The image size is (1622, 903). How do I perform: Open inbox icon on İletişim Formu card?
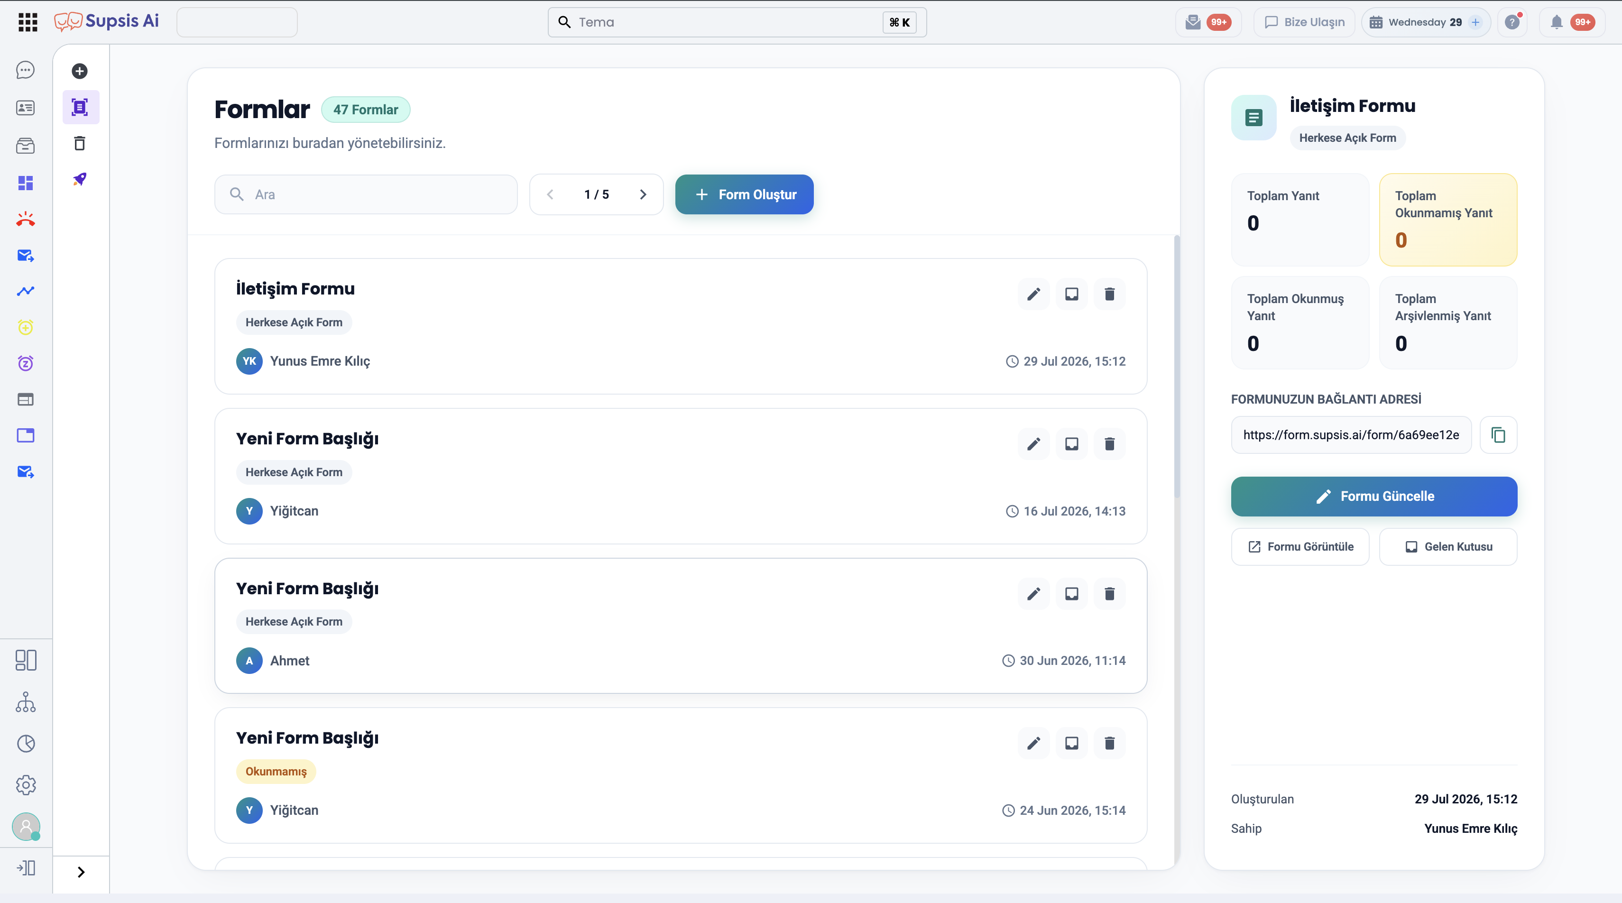click(1071, 294)
